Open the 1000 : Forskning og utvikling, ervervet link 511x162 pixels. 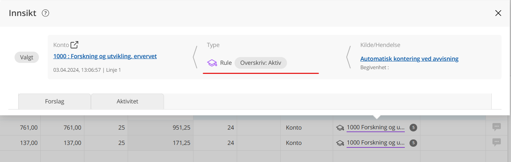tap(105, 56)
